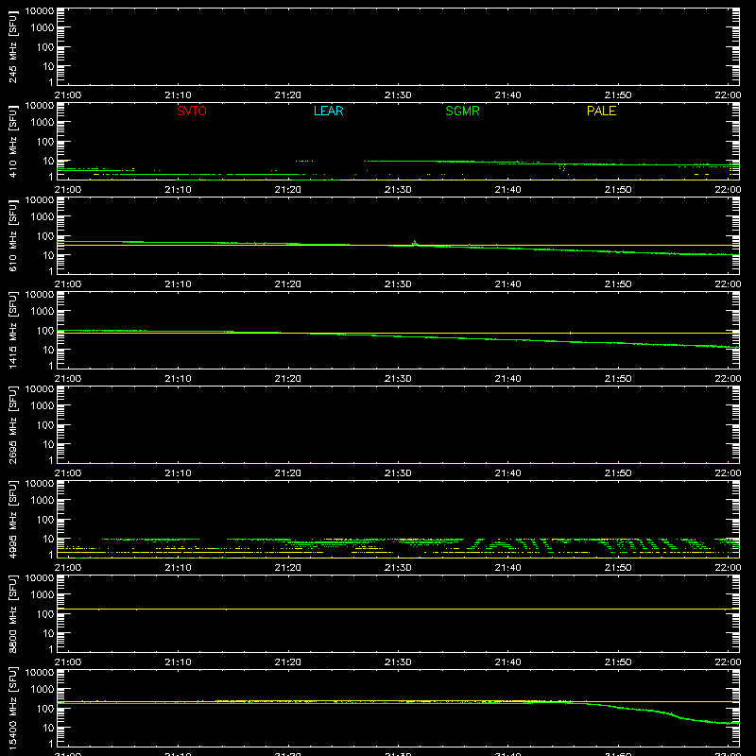Click the 21:00 time label below 245 MHz panel
The height and width of the screenshot is (756, 756).
pyautogui.click(x=68, y=95)
